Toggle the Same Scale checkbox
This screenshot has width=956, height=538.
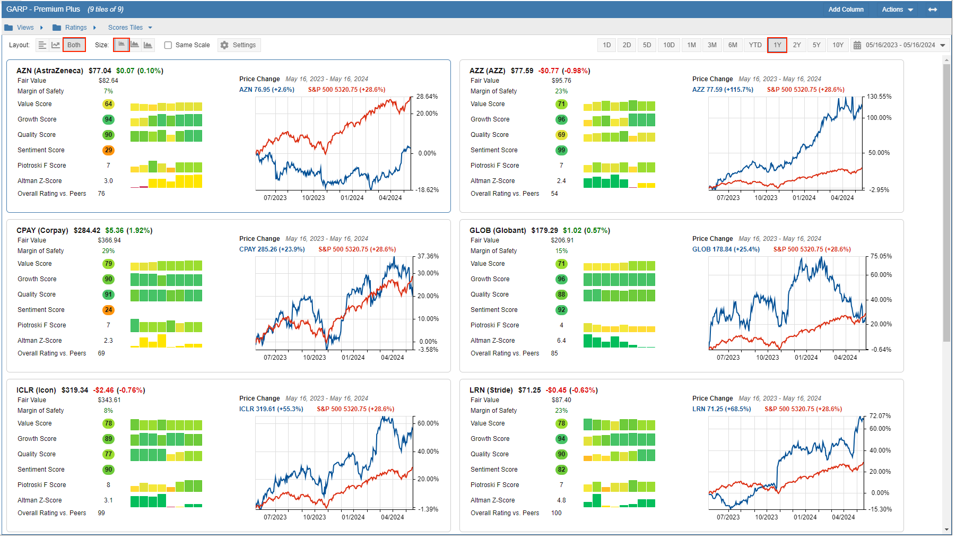[168, 45]
